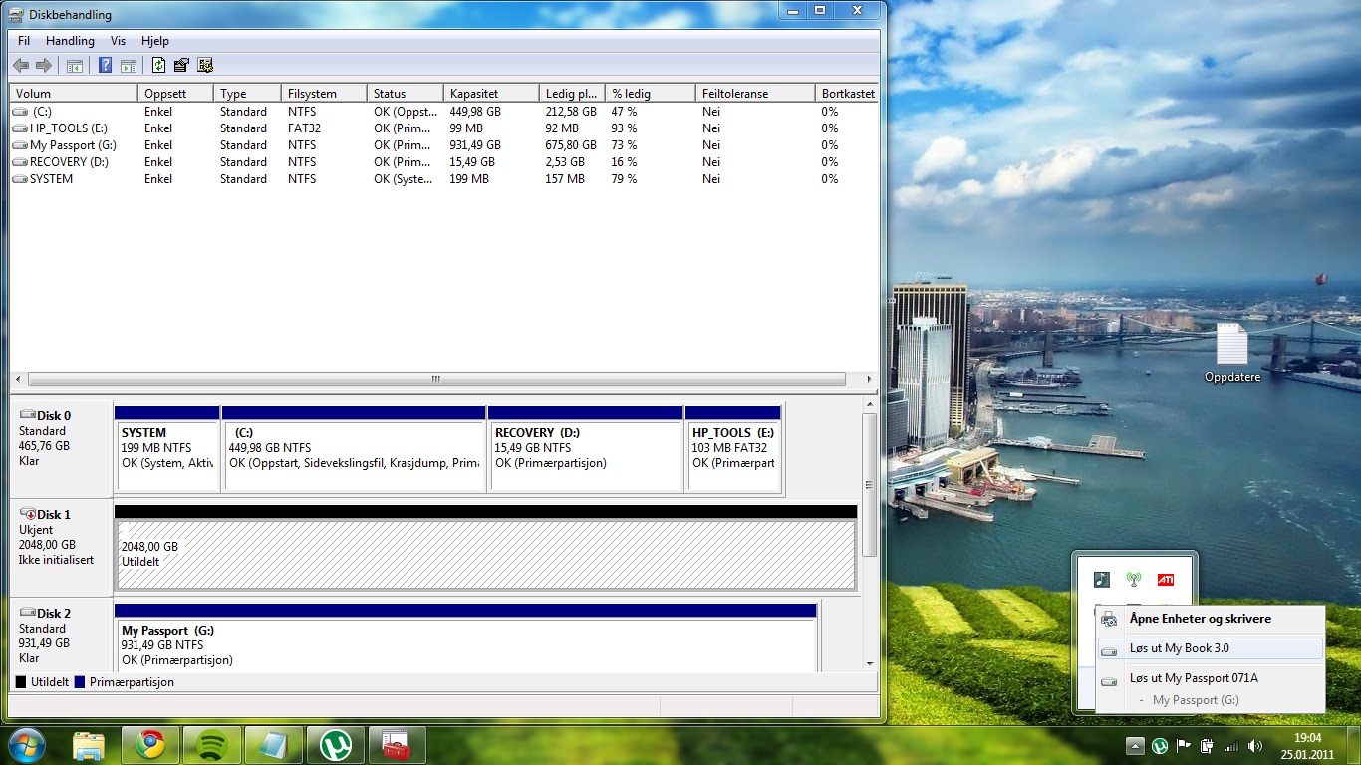Open Spotify from the taskbar
Viewport: 1361px width, 765px height.
point(212,745)
